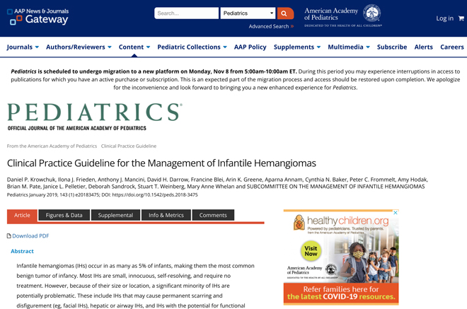
Task: Click author Mary Anne Whelan
Action: click(211, 187)
